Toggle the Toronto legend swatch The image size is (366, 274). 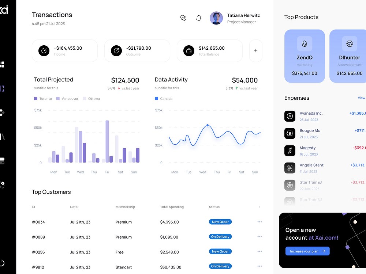point(36,99)
